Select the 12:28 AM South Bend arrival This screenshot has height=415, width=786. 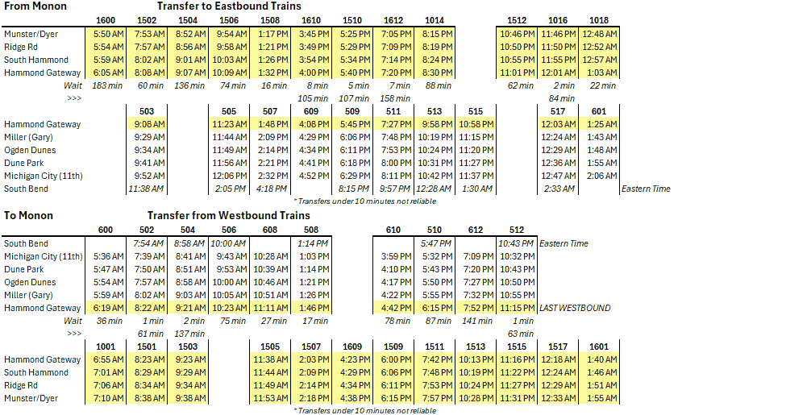click(435, 189)
